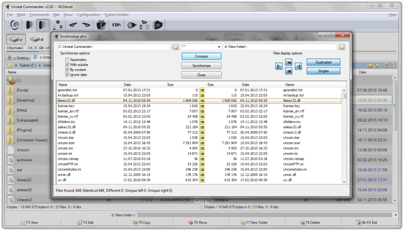Click the sync list vertical scrollbar thumb
Image resolution: width=404 pixels, height=231 pixels.
[344, 96]
